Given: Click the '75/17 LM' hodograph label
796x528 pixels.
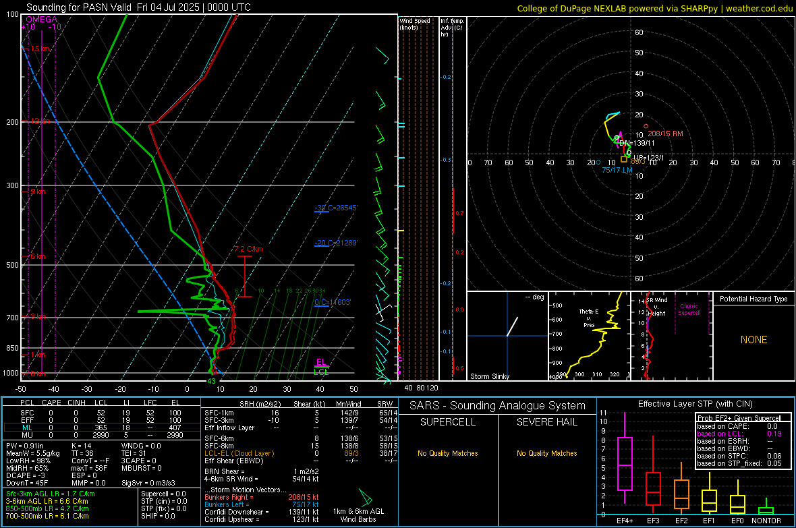Looking at the screenshot, I should click(617, 170).
